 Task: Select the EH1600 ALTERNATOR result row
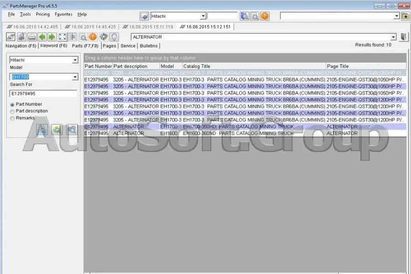(245, 133)
